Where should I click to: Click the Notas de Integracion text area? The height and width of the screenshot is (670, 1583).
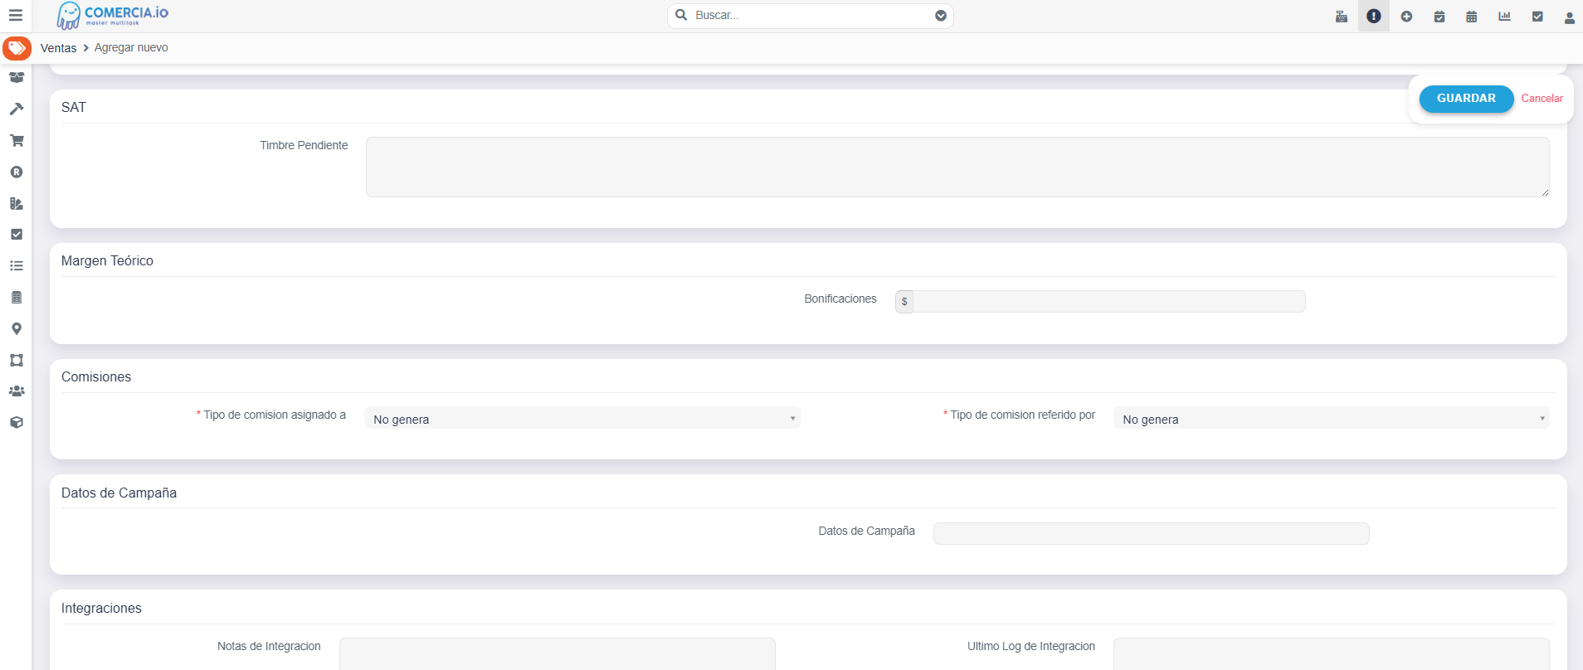tap(558, 653)
